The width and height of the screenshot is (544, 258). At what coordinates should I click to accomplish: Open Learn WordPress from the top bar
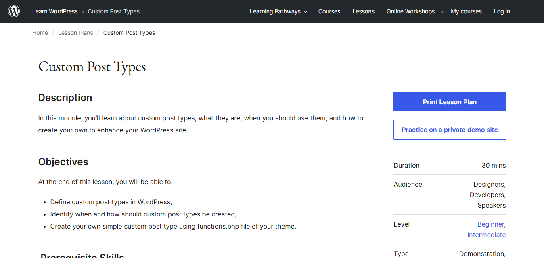pos(55,11)
